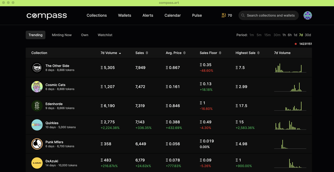Click The Other Side volume chart

290,68
